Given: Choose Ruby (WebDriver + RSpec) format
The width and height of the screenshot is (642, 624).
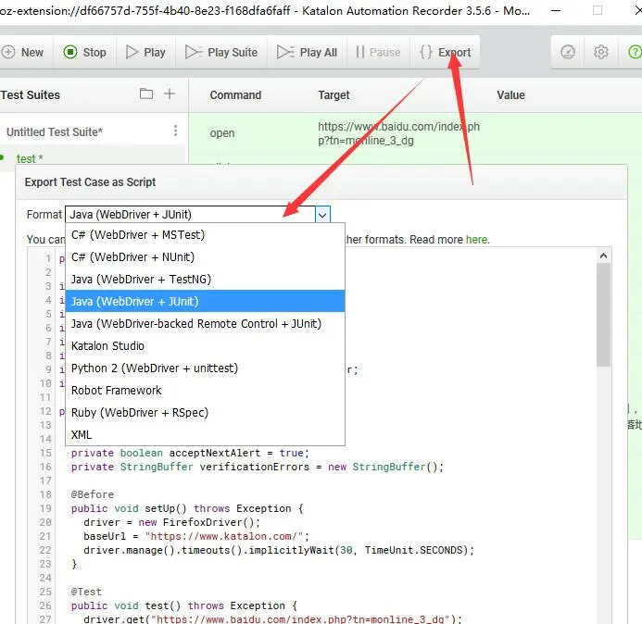Looking at the screenshot, I should coord(205,413).
